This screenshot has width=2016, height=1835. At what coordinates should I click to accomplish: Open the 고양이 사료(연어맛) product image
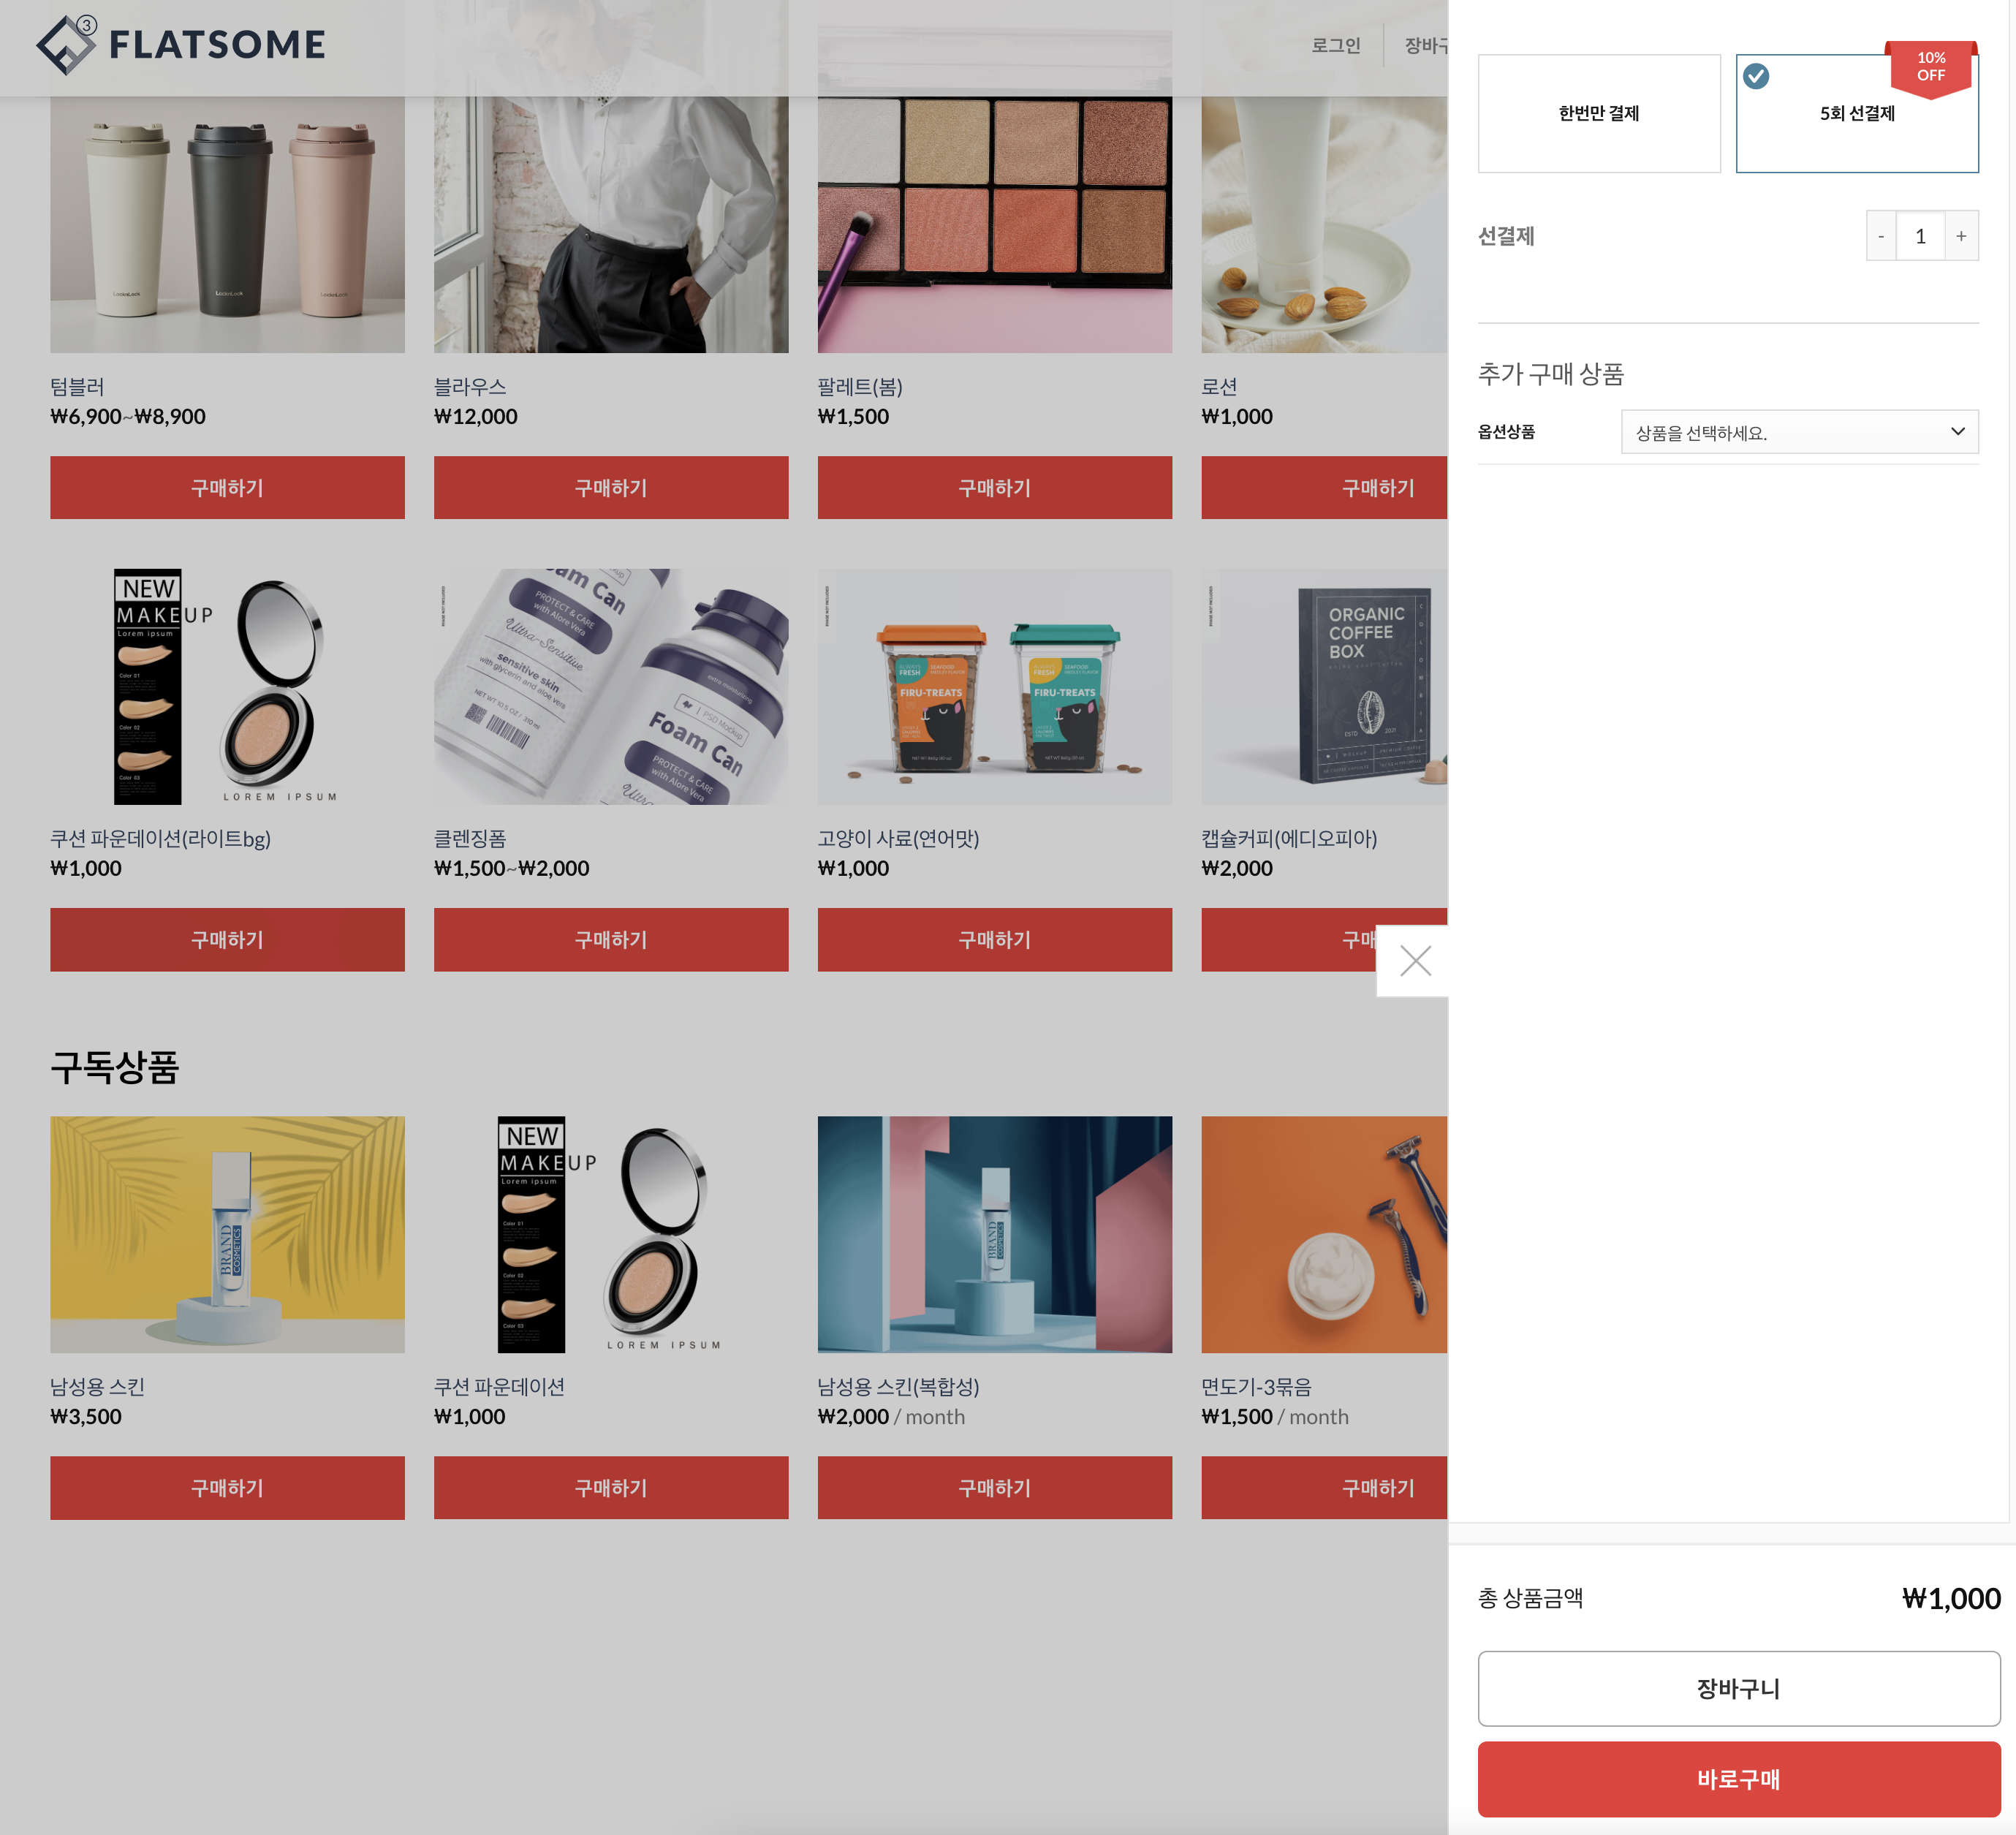(994, 687)
